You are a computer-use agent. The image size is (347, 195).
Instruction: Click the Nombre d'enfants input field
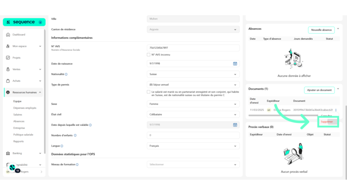193,136
